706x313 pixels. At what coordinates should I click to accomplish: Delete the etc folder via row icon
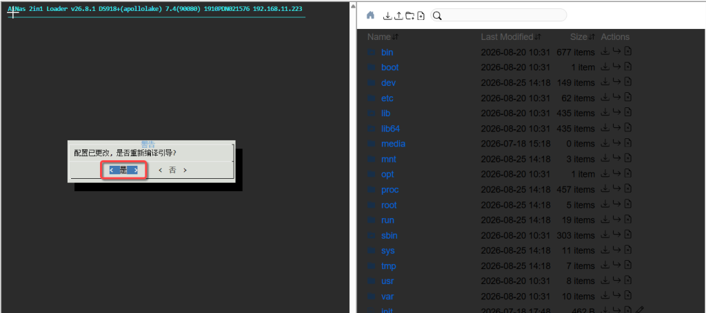628,98
